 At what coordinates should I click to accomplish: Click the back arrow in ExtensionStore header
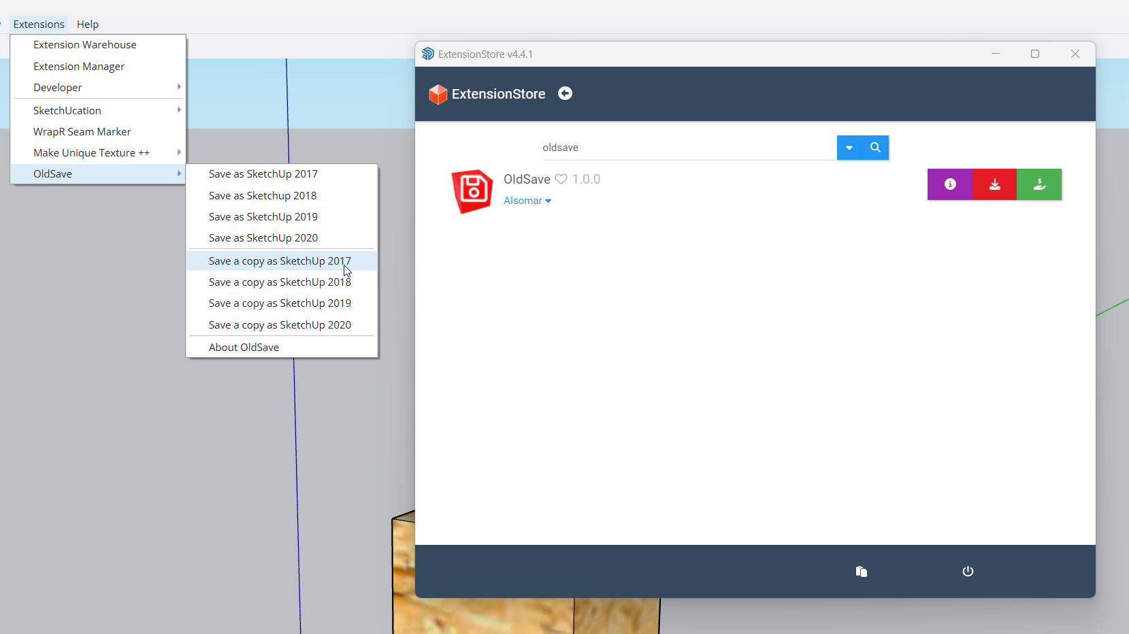565,94
